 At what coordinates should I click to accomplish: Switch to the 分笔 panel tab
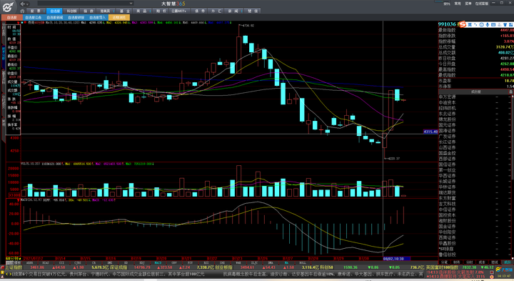pyautogui.click(x=445, y=262)
